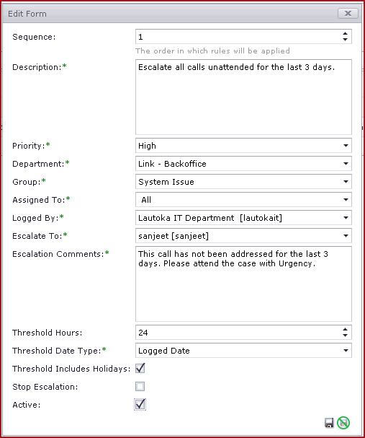
Task: Click into the Escalation Comments text area
Action: click(243, 284)
